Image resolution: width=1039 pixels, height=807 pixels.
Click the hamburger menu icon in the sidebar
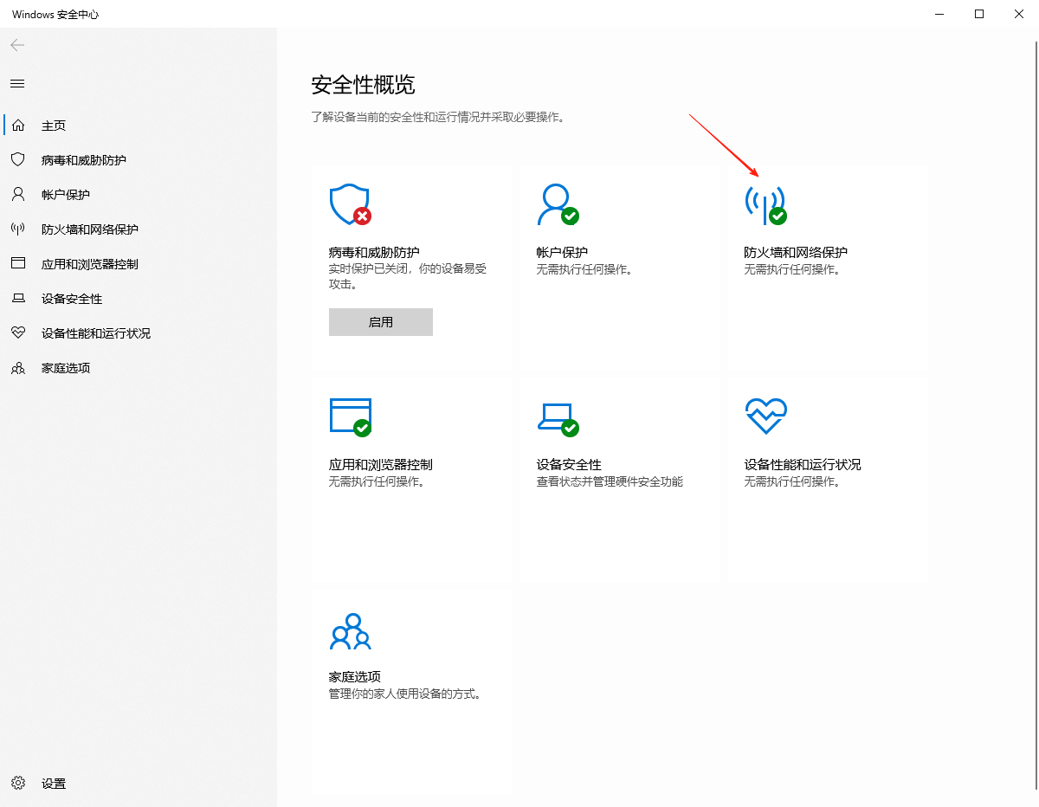[x=17, y=84]
